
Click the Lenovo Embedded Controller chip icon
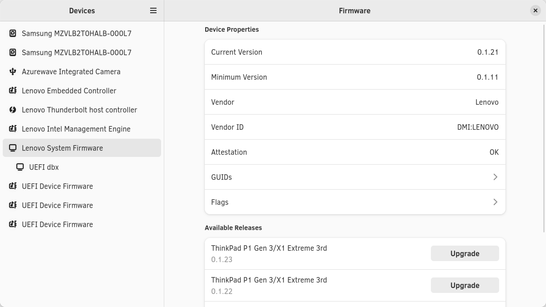click(x=13, y=91)
